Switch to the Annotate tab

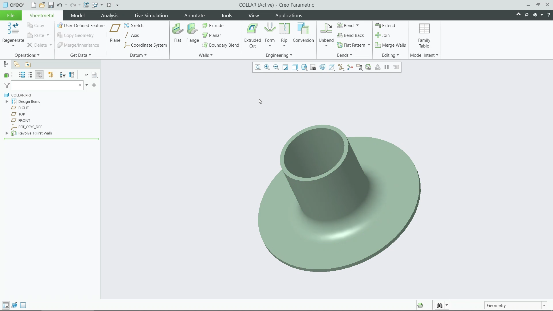pos(194,16)
